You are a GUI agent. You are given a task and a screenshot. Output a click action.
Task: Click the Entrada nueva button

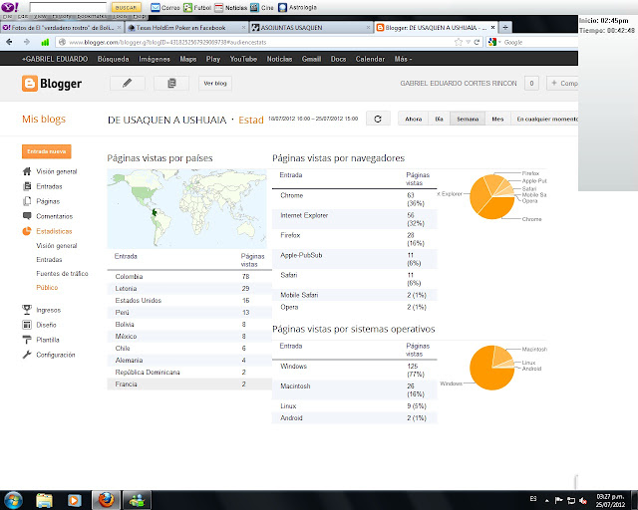pyautogui.click(x=47, y=151)
